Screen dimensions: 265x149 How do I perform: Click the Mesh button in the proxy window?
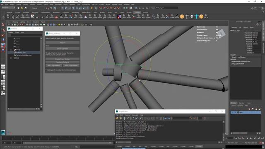(x=63, y=43)
